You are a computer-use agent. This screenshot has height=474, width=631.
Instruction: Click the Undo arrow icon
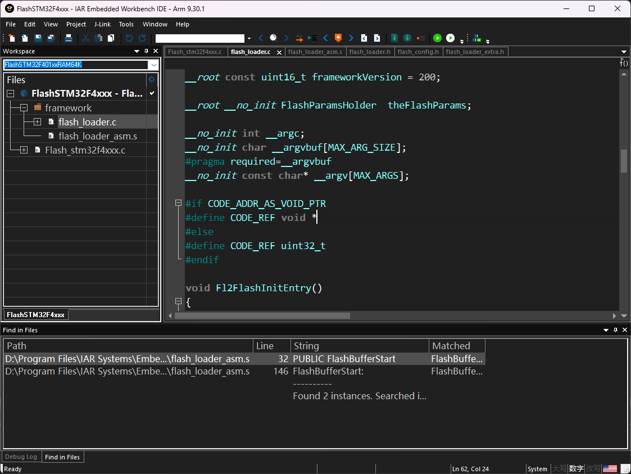(129, 38)
